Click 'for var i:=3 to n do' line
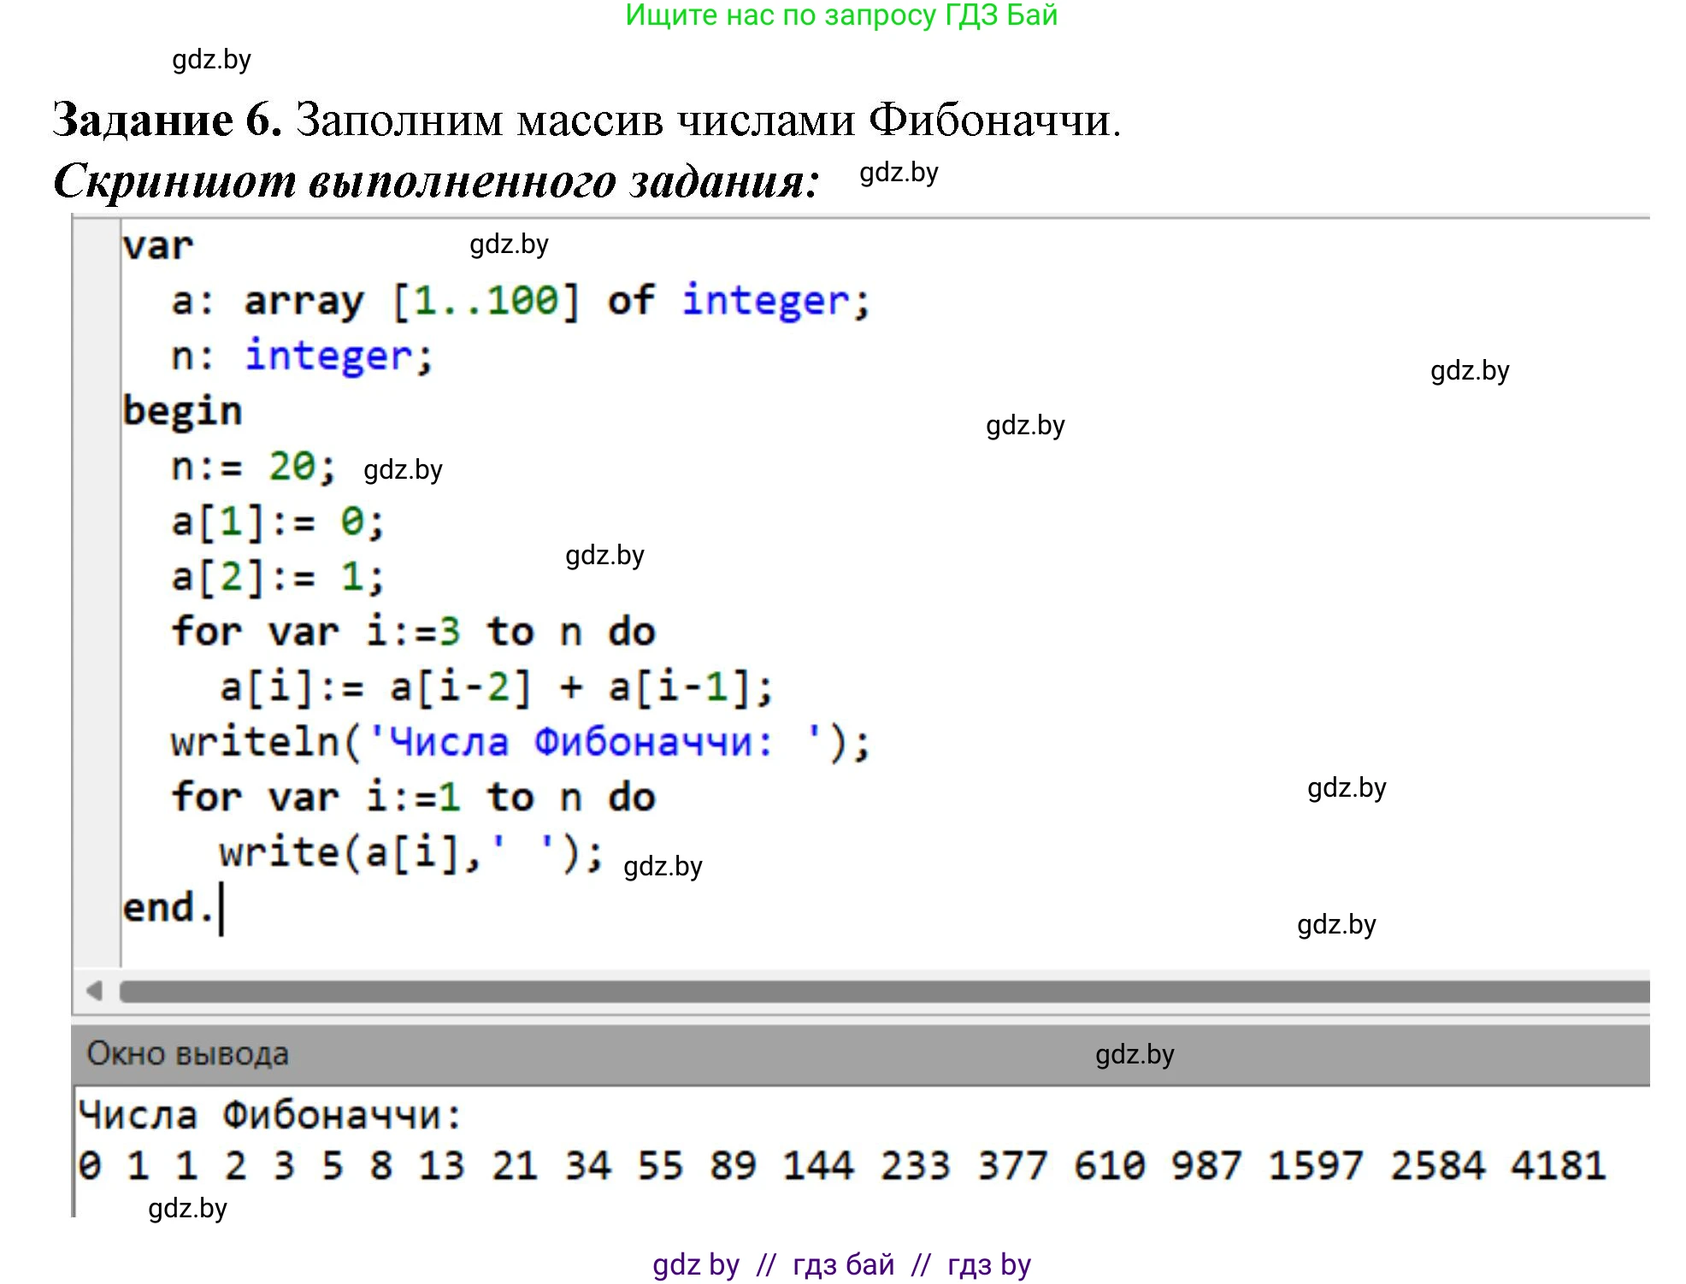 [413, 633]
